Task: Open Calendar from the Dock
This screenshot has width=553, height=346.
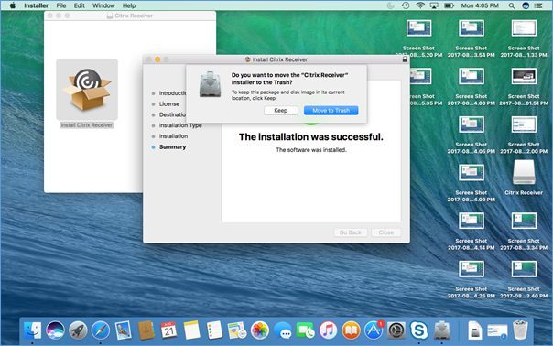Action: [x=168, y=330]
